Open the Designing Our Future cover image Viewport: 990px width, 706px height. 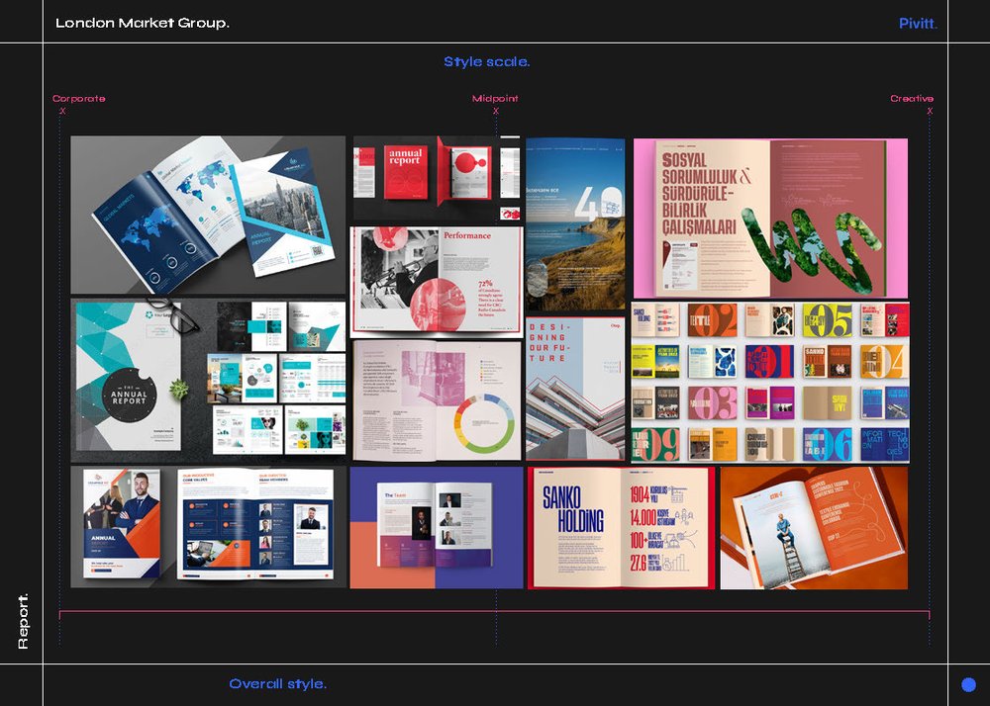click(575, 389)
